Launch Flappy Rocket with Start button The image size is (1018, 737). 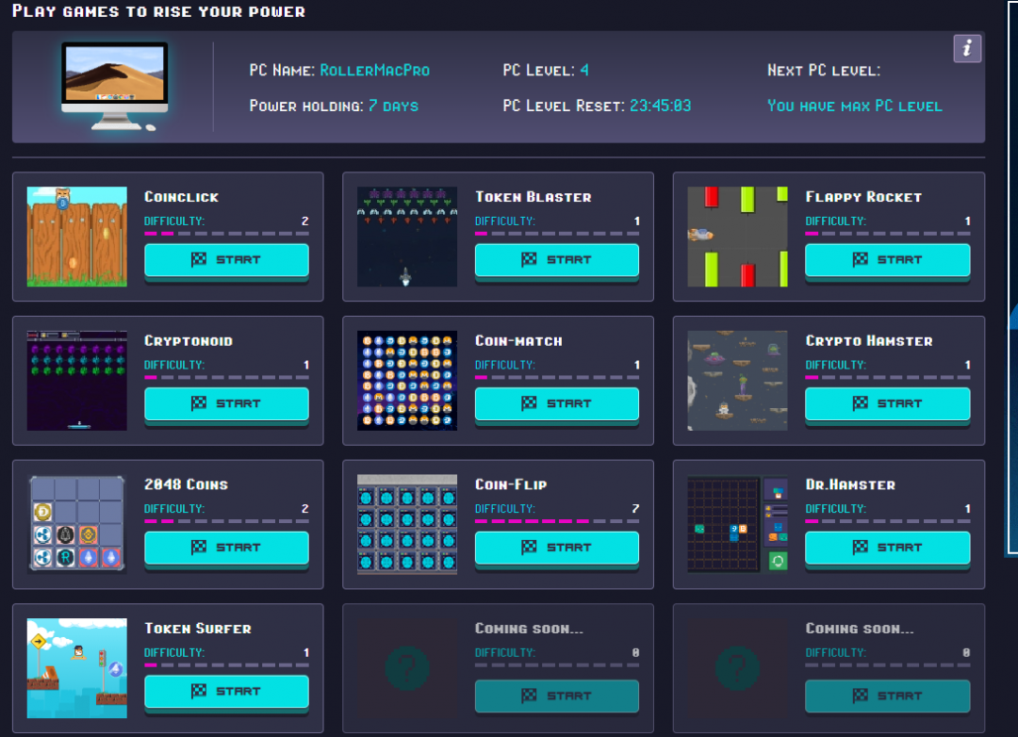(x=887, y=260)
